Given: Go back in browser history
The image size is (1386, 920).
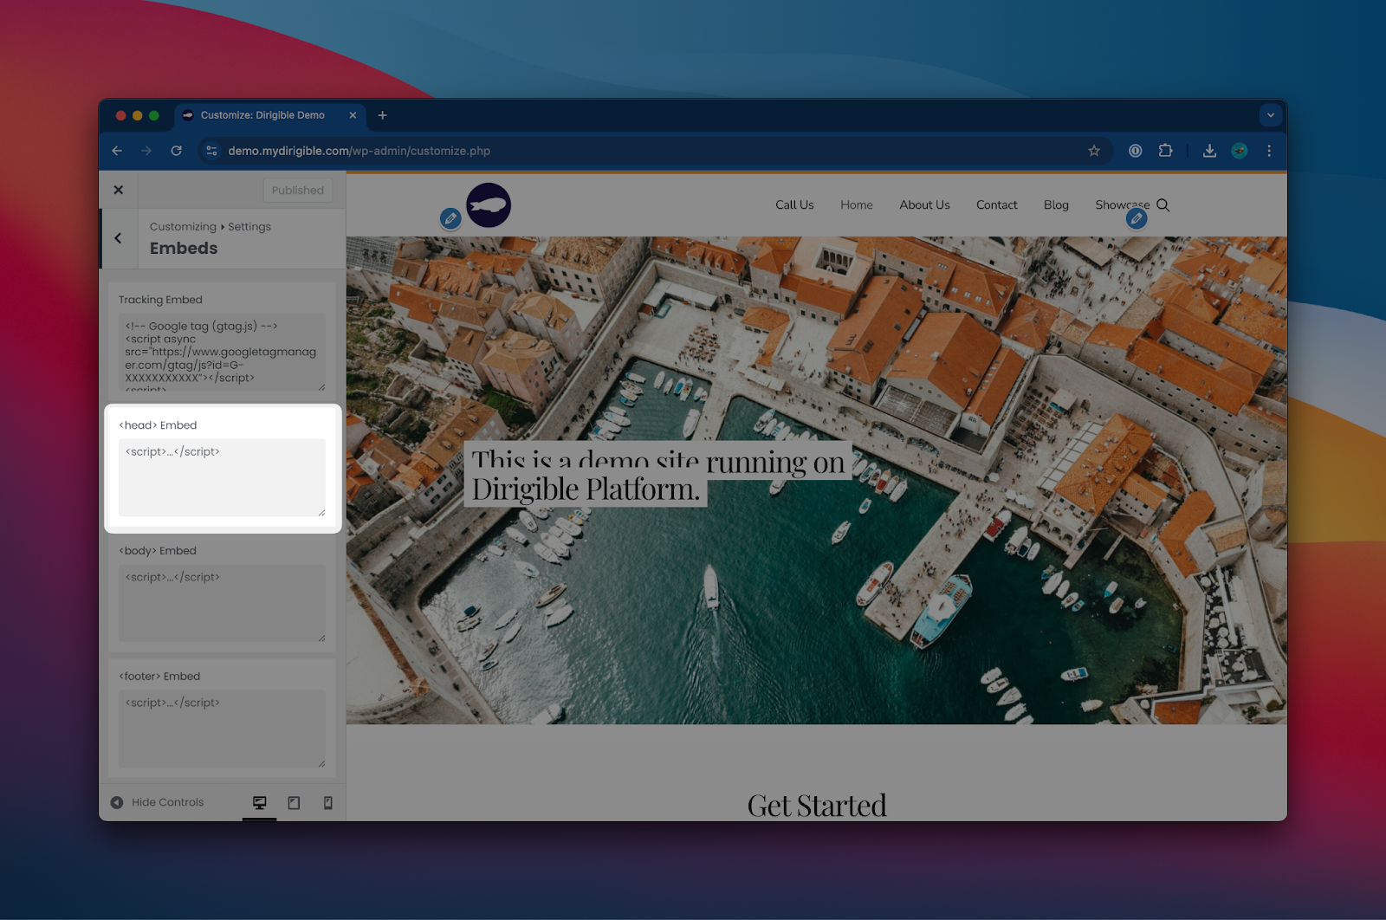Looking at the screenshot, I should [117, 151].
